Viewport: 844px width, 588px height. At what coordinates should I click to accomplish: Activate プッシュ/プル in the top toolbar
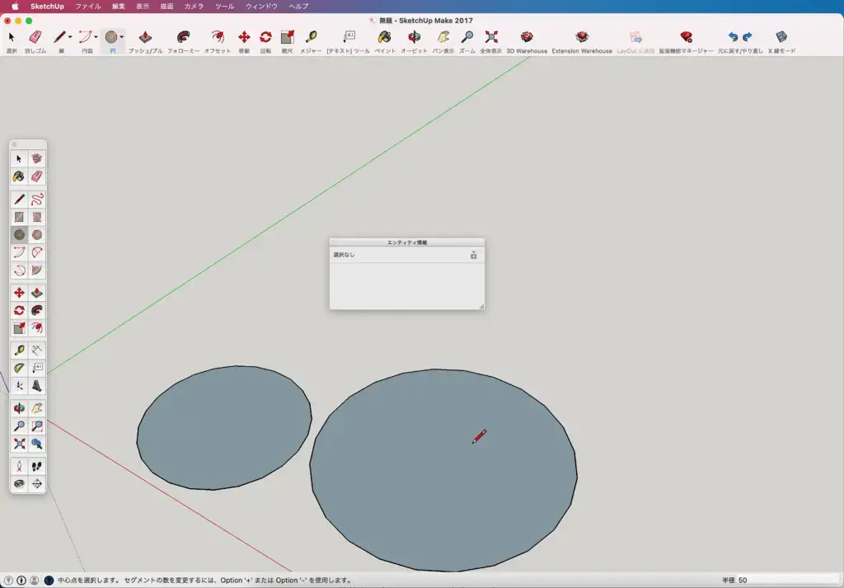click(x=145, y=36)
